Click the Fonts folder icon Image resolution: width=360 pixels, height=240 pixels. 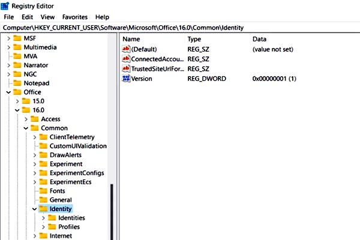click(x=43, y=191)
